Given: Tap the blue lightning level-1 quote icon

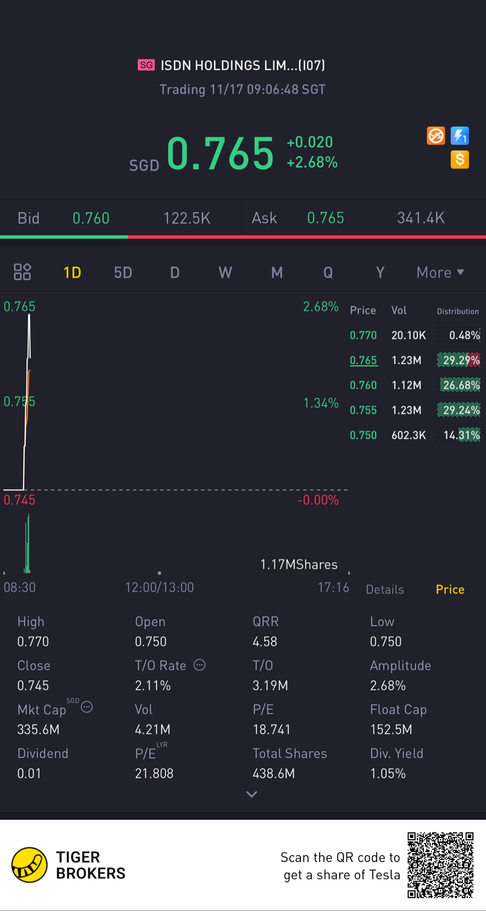Looking at the screenshot, I should tap(460, 136).
